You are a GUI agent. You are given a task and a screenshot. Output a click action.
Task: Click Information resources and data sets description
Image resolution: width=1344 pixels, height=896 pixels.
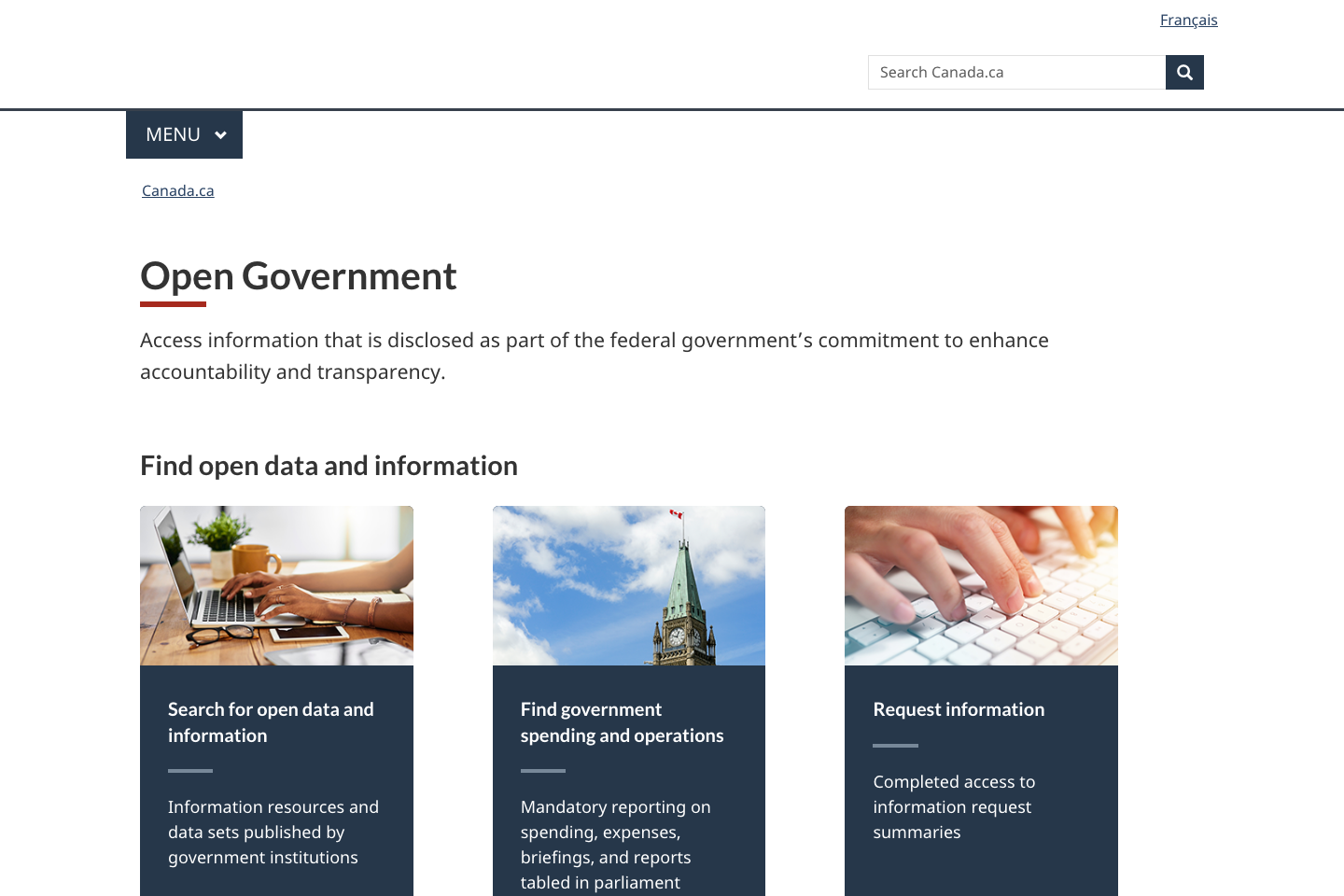point(273,832)
